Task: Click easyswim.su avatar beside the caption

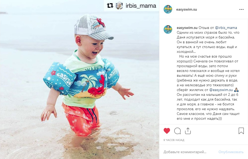Action: tap(168, 29)
